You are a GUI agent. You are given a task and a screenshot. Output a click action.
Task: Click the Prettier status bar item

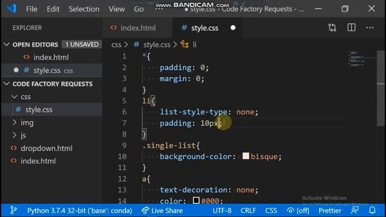[x=330, y=210]
